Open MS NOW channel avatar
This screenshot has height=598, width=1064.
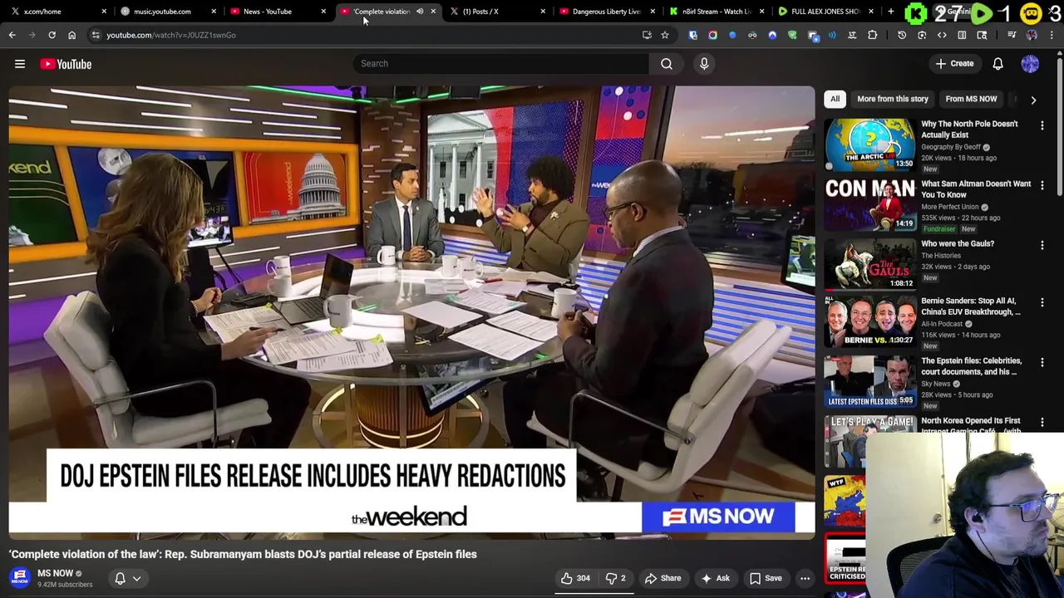[20, 578]
